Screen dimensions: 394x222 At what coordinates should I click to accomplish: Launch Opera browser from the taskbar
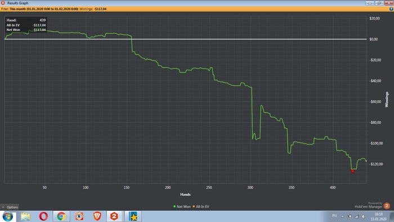pyautogui.click(x=43, y=216)
